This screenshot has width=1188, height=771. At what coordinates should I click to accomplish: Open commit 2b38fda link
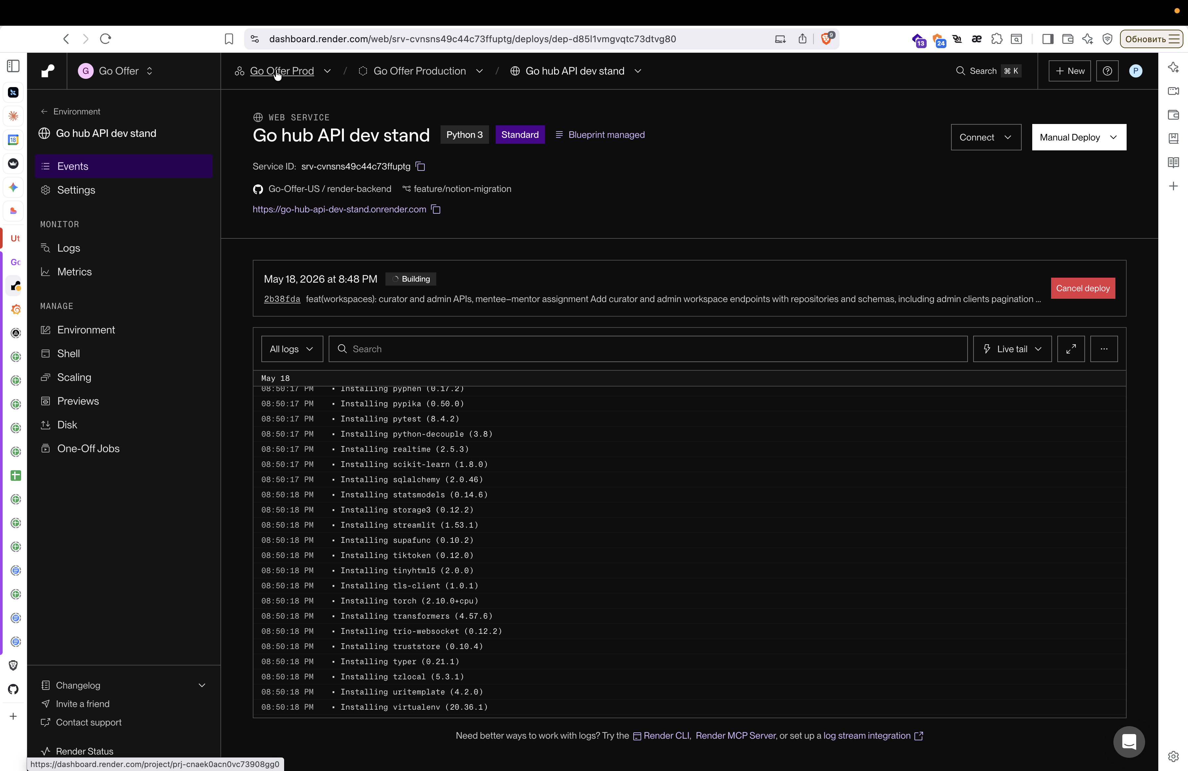pos(282,299)
